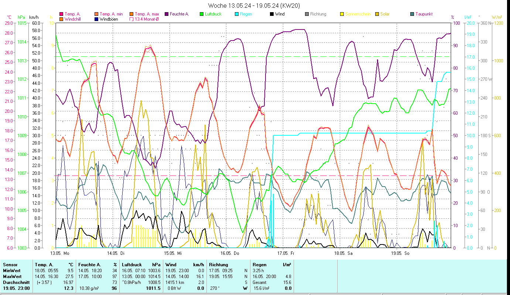Click the '16.05. 20:00' rain timestamp

(x=264, y=277)
